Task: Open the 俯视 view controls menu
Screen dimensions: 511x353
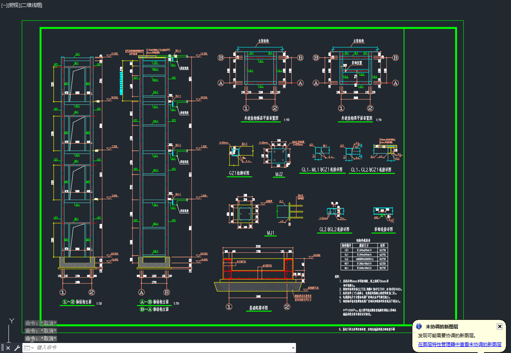Action: click(14, 5)
